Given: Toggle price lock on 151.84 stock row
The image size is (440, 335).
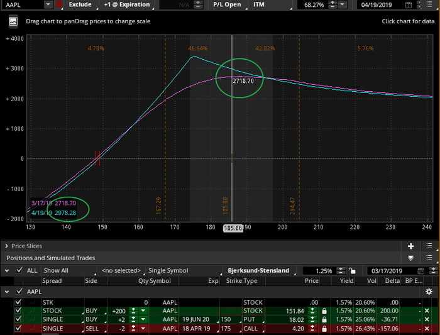Looking at the screenshot, I should click(324, 311).
